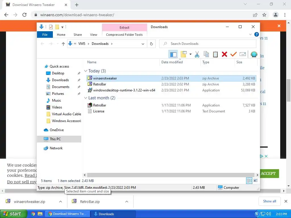The height and width of the screenshot is (218, 291).
Task: Click the Chrome taskbar quick launch icon
Action: click(x=33, y=214)
